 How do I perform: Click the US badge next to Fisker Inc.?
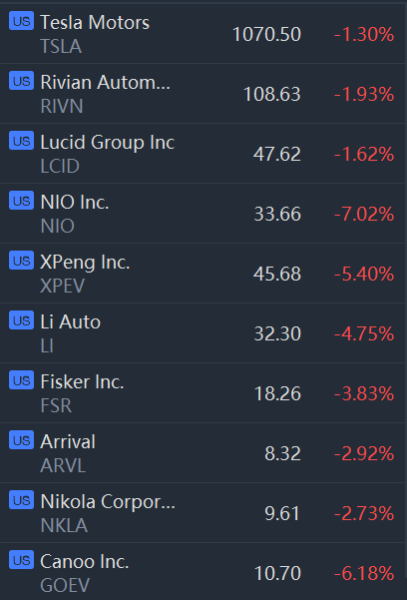(21, 380)
